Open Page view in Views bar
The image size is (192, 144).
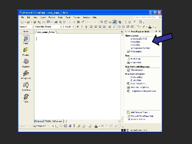point(26,40)
